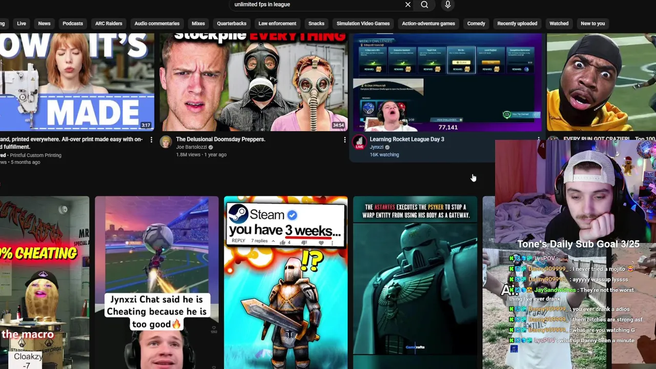Select the Simulation Video Games chip

pyautogui.click(x=363, y=24)
